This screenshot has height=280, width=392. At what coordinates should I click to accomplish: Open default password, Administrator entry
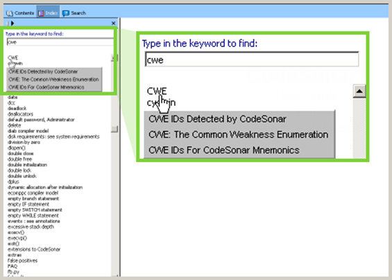[41, 120]
